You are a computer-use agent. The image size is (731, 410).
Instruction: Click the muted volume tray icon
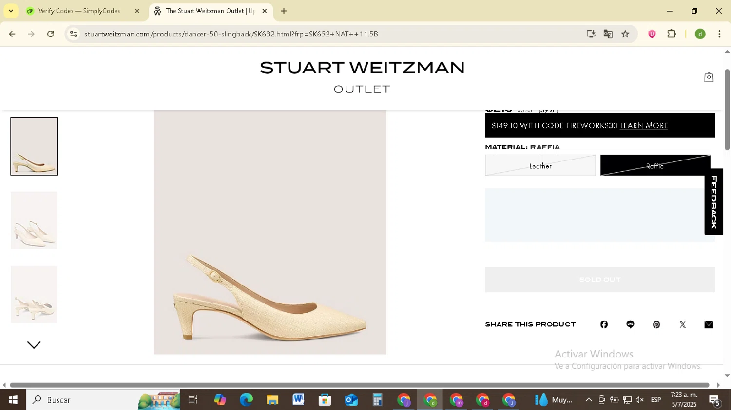640,400
